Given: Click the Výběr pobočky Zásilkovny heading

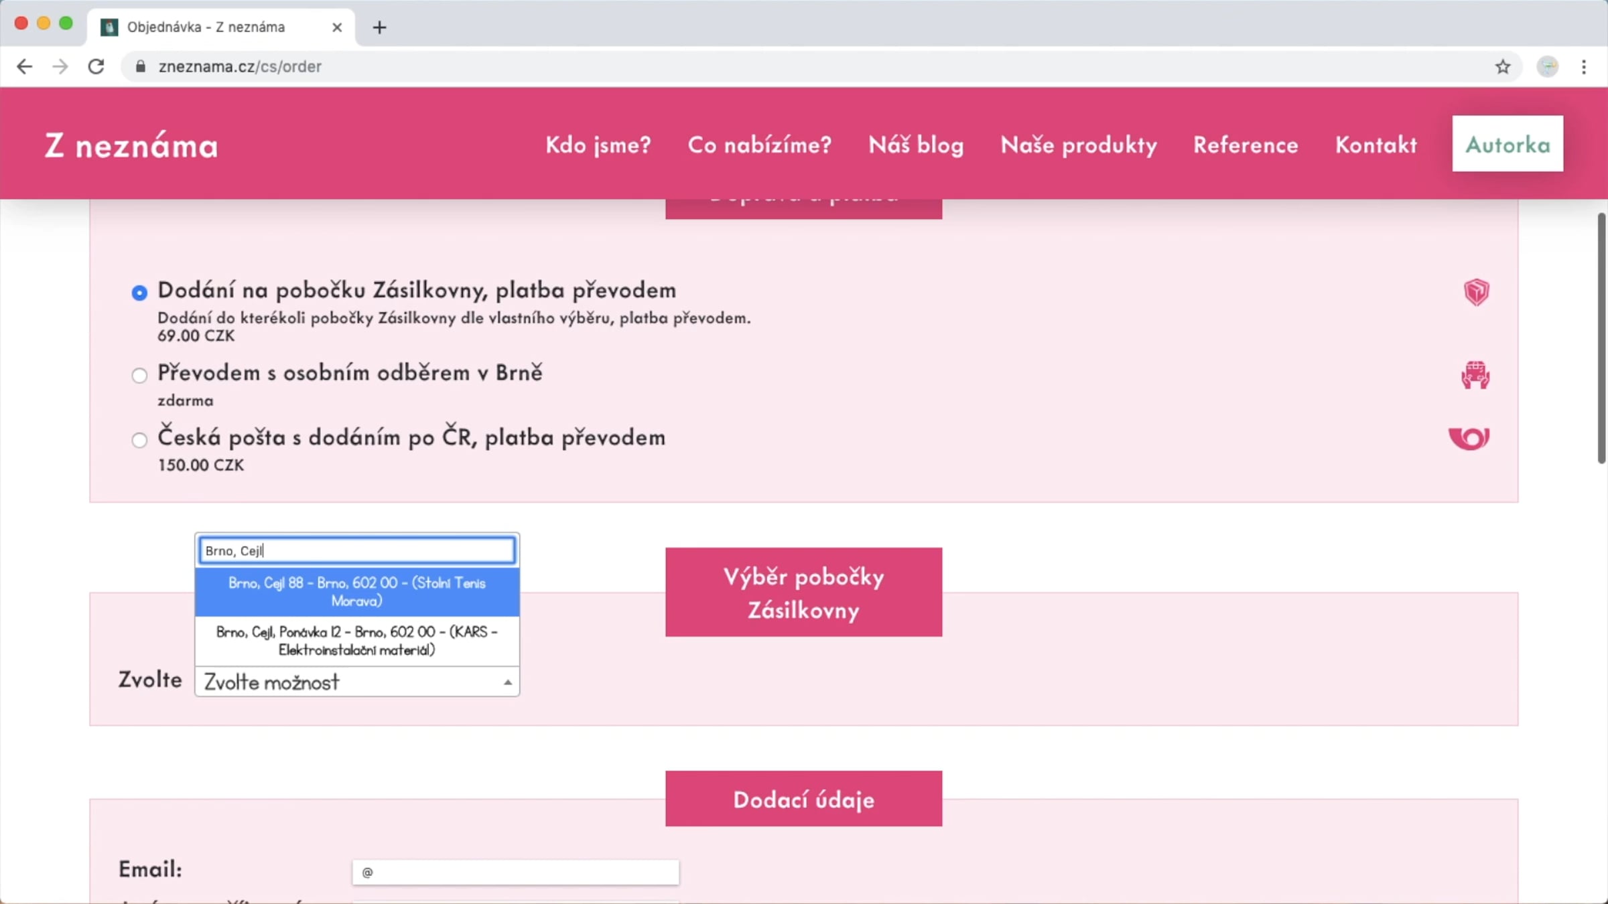Looking at the screenshot, I should pyautogui.click(x=803, y=593).
